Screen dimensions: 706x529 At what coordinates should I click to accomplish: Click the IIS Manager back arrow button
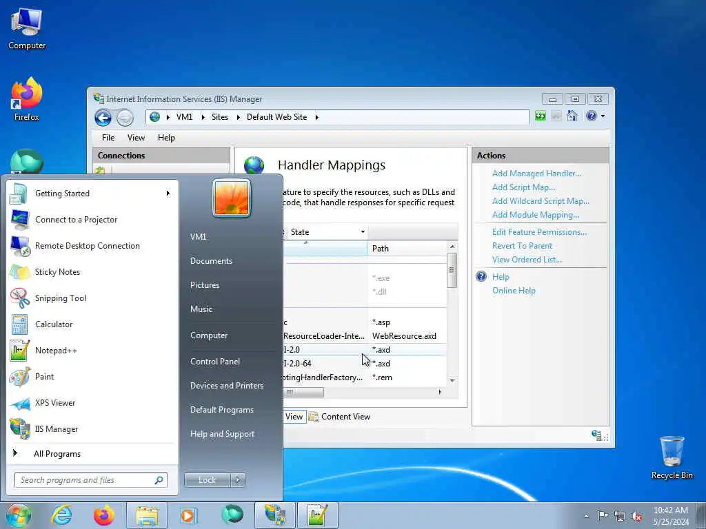pos(103,118)
